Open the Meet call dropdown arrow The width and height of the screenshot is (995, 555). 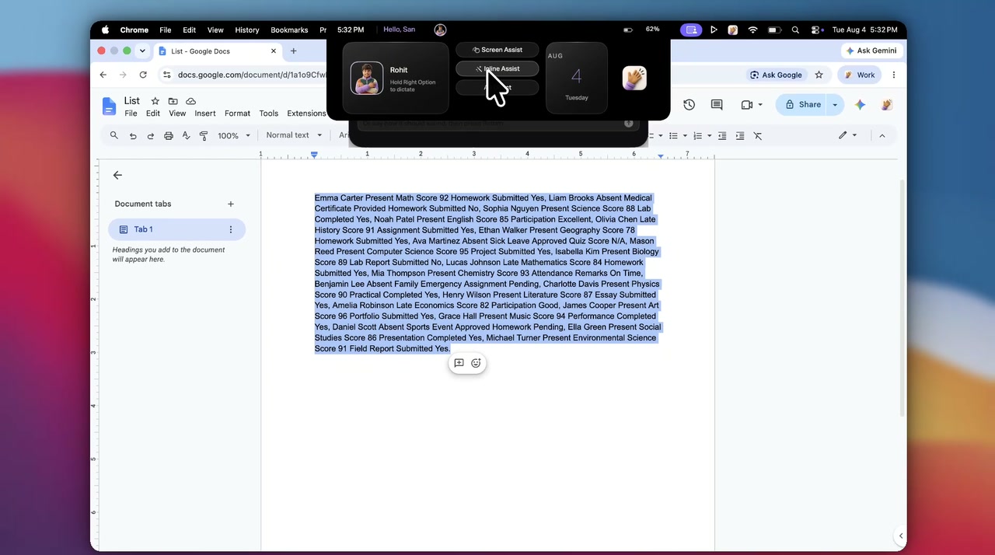(x=760, y=105)
